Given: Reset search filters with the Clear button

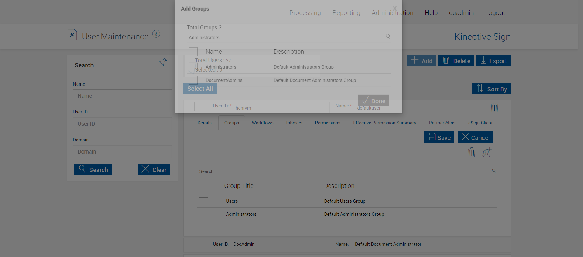Looking at the screenshot, I should click(x=154, y=169).
